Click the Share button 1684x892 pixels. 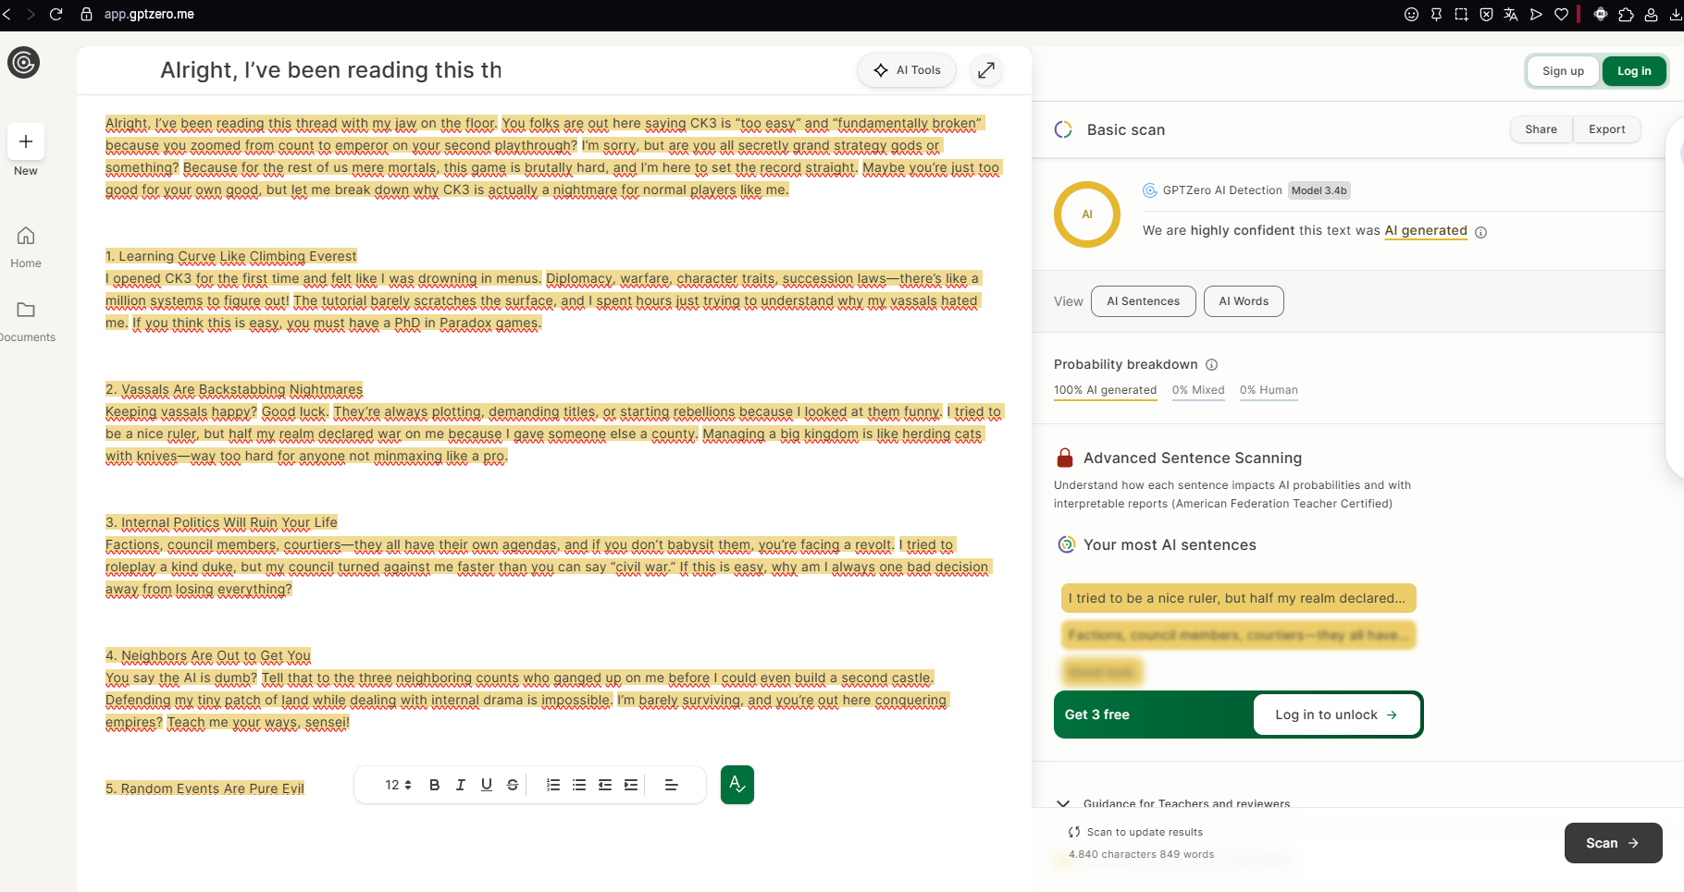click(1541, 129)
